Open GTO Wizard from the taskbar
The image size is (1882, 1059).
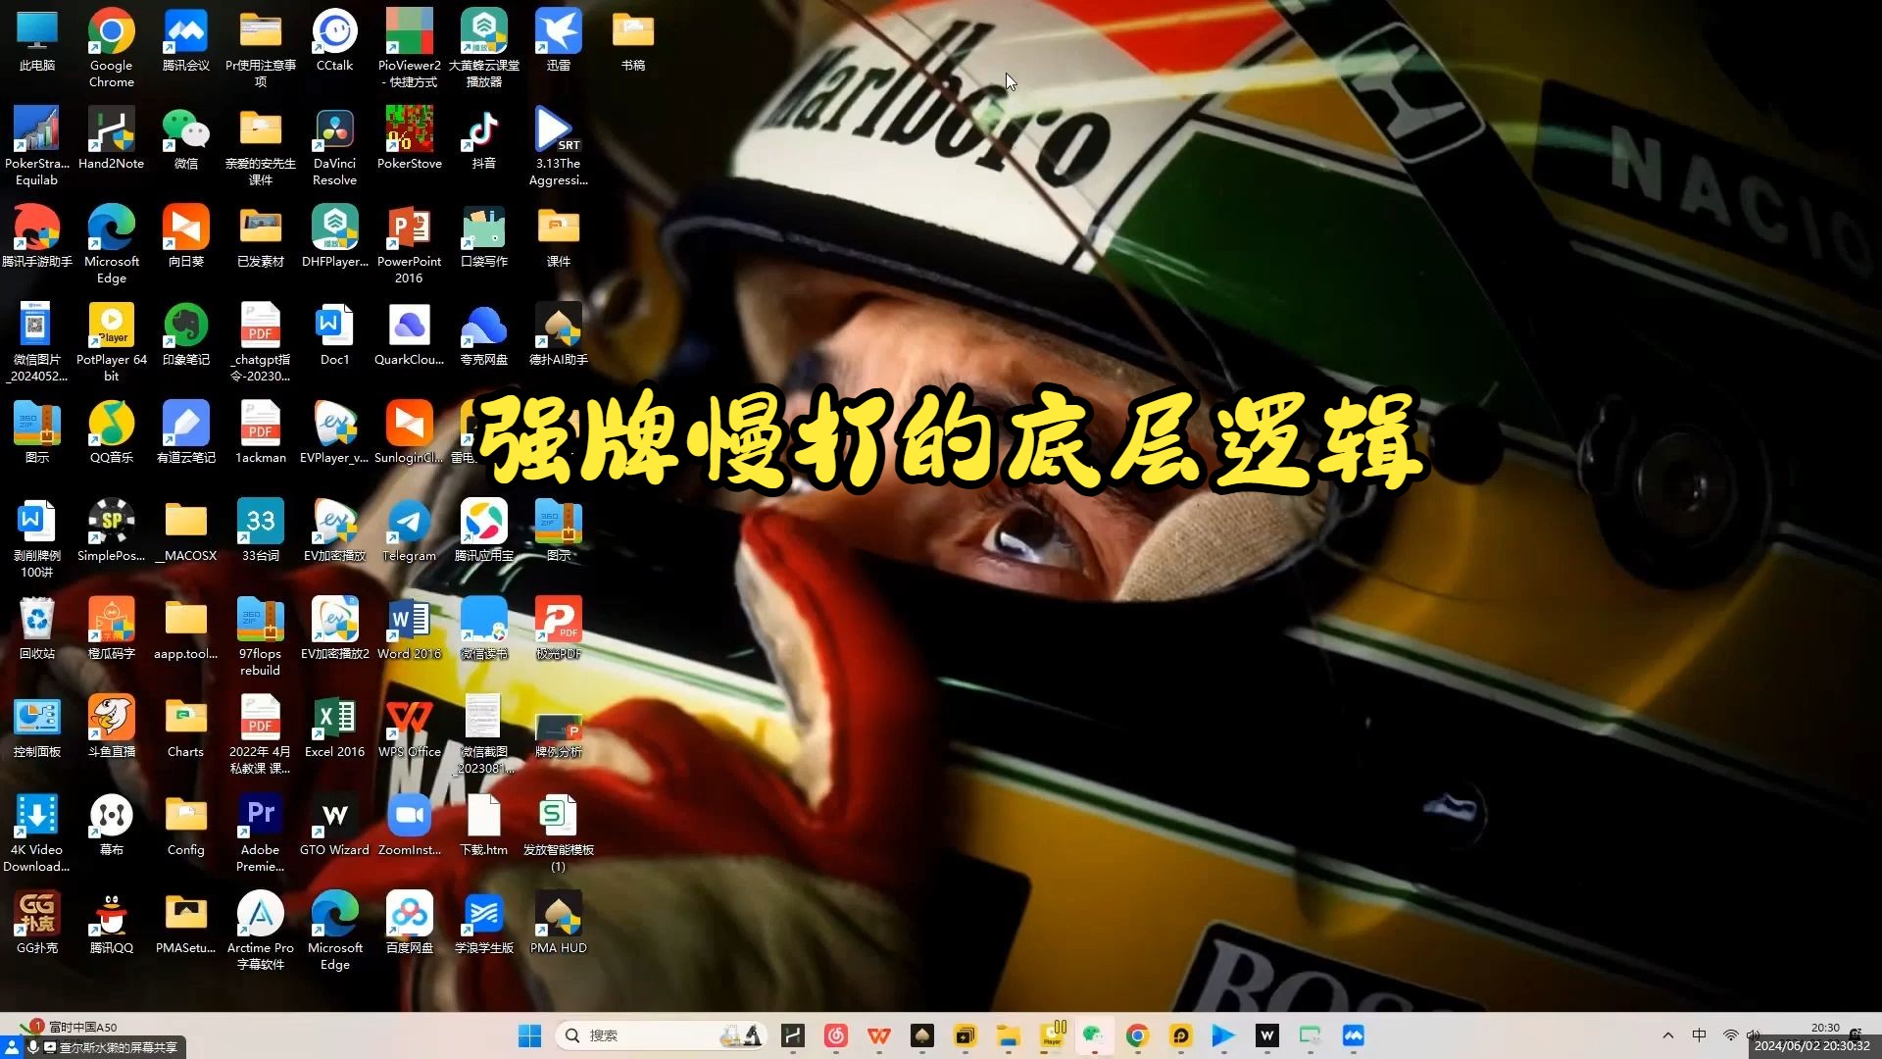click(1266, 1035)
